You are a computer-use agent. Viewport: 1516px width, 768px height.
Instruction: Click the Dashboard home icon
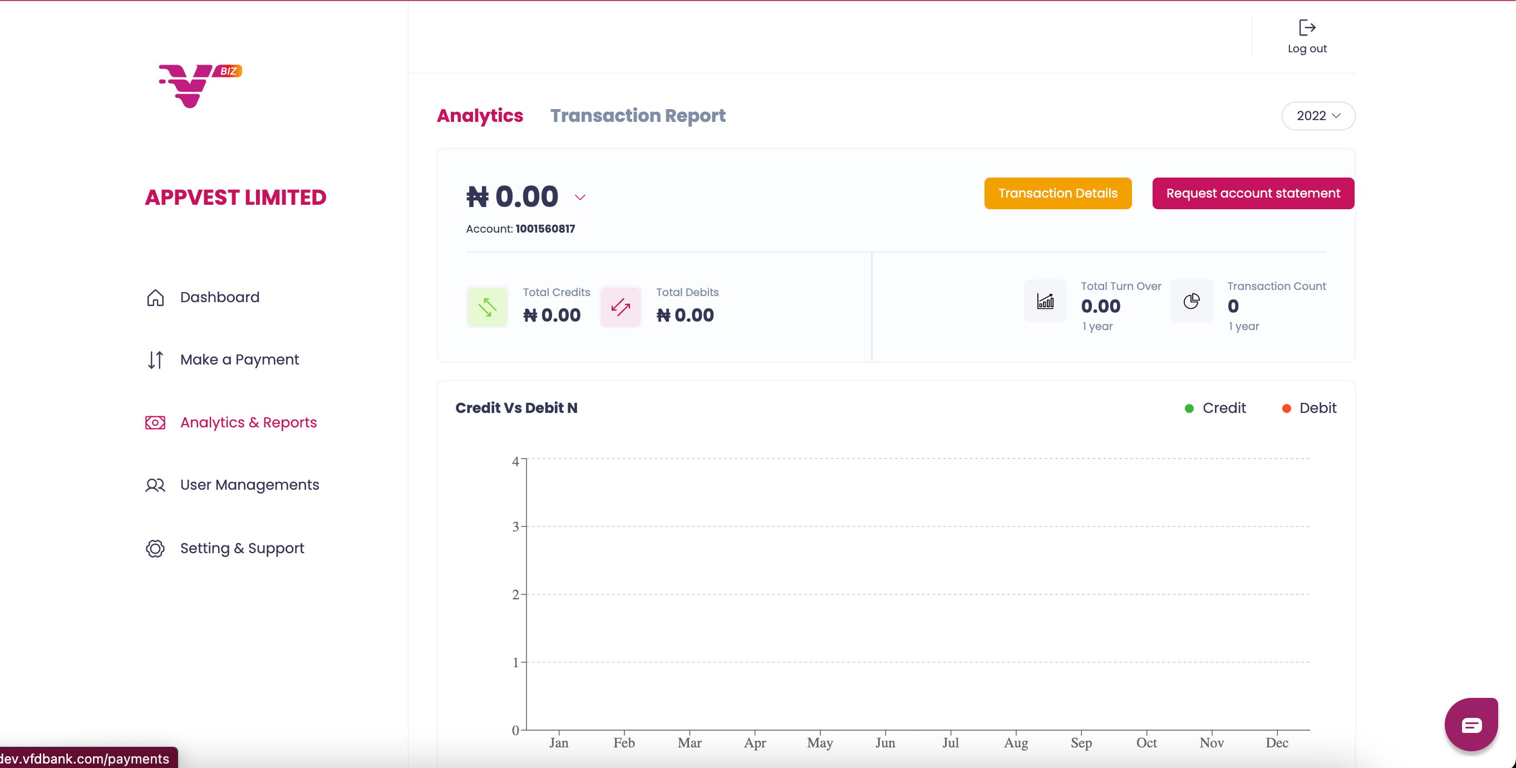tap(155, 298)
